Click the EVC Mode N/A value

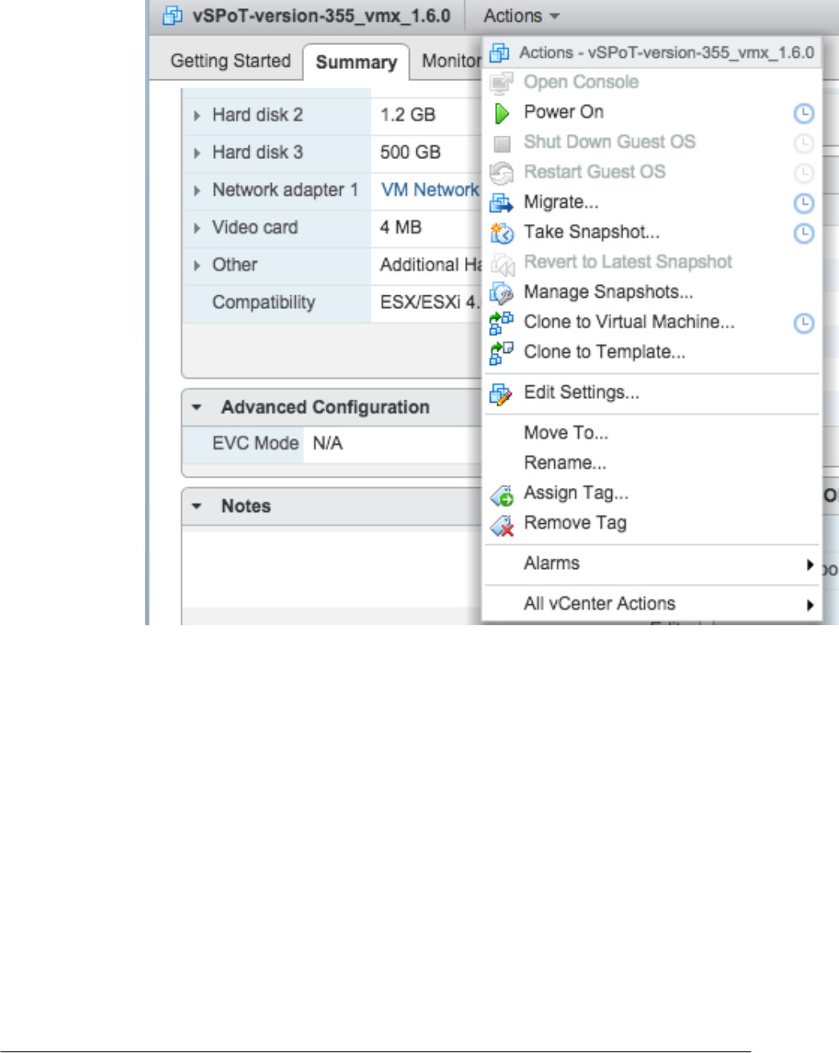coord(327,444)
